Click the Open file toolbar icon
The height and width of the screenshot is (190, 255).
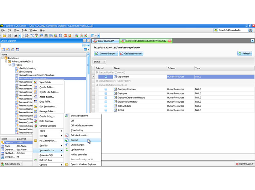point(5,35)
